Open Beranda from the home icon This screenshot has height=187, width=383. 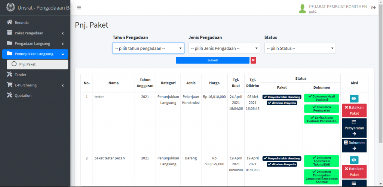[x=10, y=22]
